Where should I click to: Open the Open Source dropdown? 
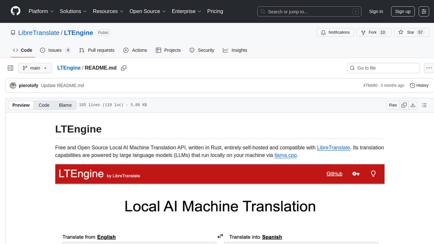point(148,11)
